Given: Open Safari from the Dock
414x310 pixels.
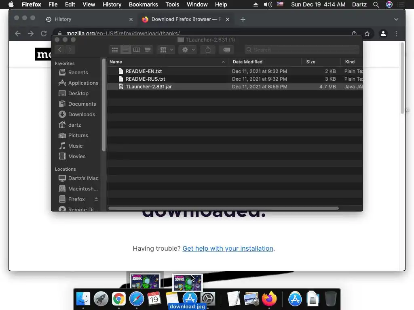Looking at the screenshot, I should (137, 299).
